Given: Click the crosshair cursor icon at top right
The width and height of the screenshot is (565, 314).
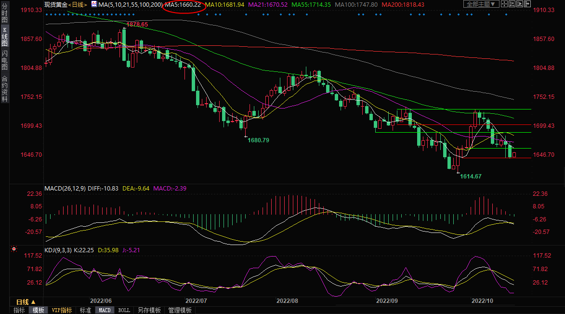Looking at the screenshot, I should coord(504,4).
